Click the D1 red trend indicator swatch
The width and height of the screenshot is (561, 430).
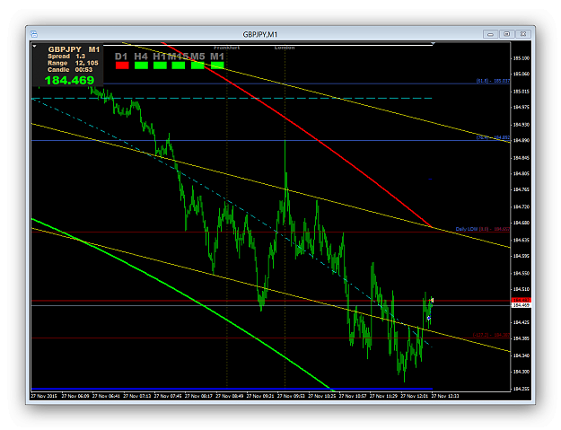[x=122, y=66]
